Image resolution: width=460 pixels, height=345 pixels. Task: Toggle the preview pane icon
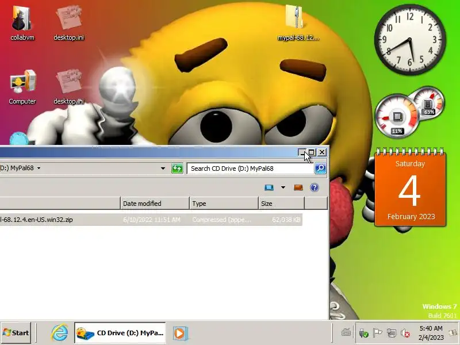click(x=298, y=187)
